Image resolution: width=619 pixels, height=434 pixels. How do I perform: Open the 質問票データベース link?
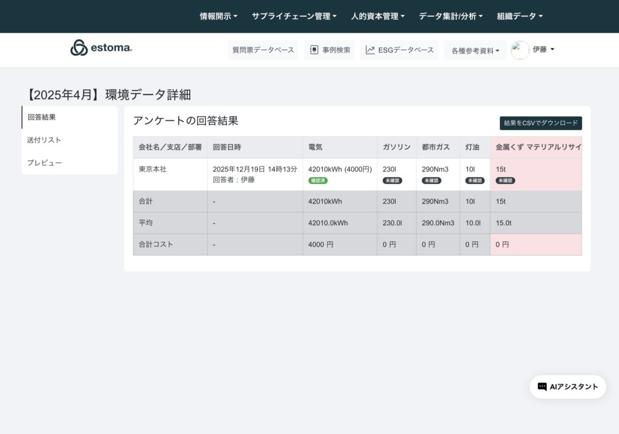(263, 50)
